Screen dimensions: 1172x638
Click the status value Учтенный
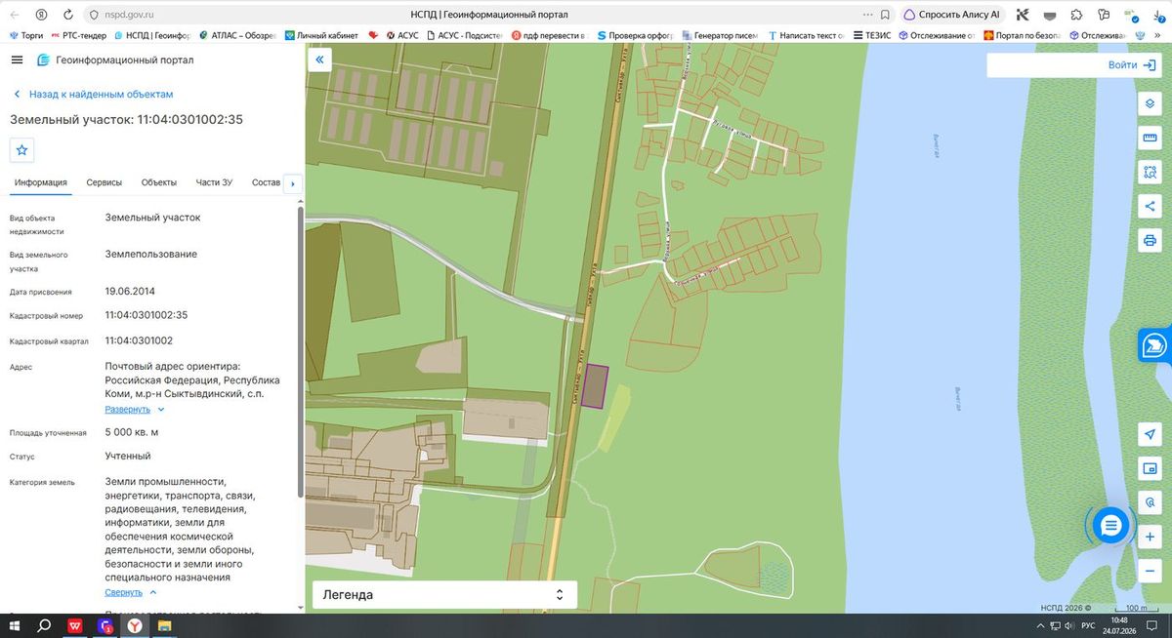click(x=128, y=456)
